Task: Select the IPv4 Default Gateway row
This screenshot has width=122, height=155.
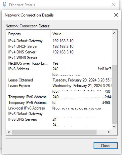Action: (x=59, y=41)
